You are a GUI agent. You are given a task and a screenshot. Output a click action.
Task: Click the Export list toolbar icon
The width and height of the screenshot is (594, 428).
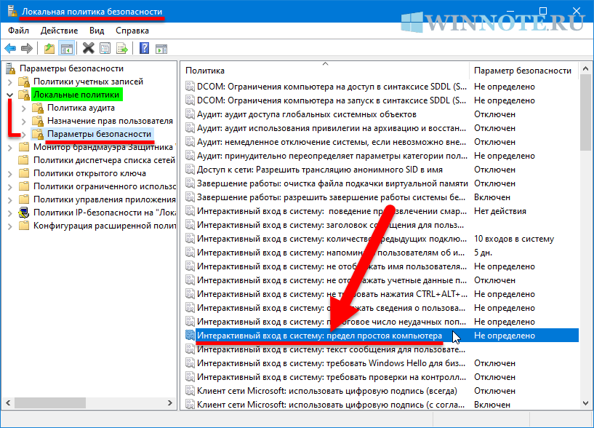coord(121,49)
